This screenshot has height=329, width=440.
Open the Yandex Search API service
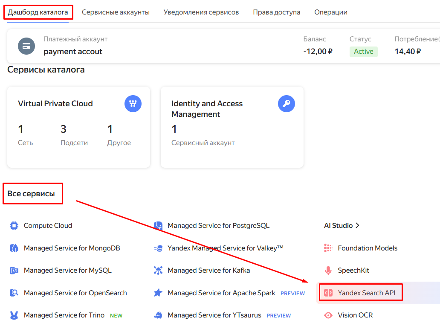click(366, 293)
